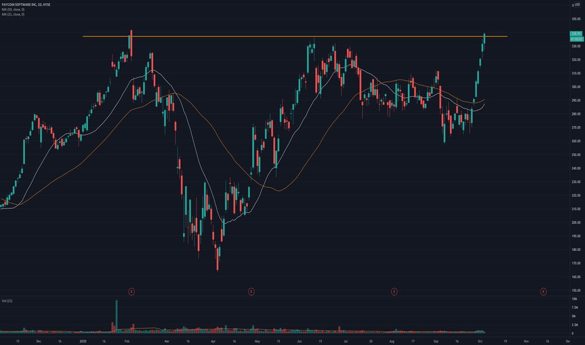Click the Jun date axis label
585x345 pixels.
pyautogui.click(x=299, y=341)
